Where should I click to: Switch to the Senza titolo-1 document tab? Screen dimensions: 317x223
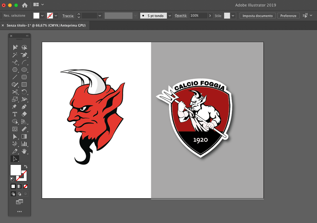tap(46, 25)
